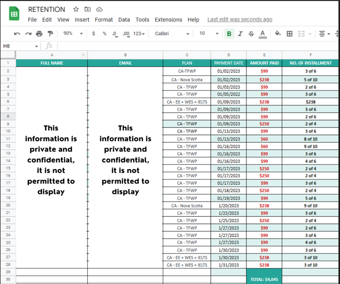Open the Tools menu
Image resolution: width=340 pixels, height=284 pixels.
click(x=142, y=20)
